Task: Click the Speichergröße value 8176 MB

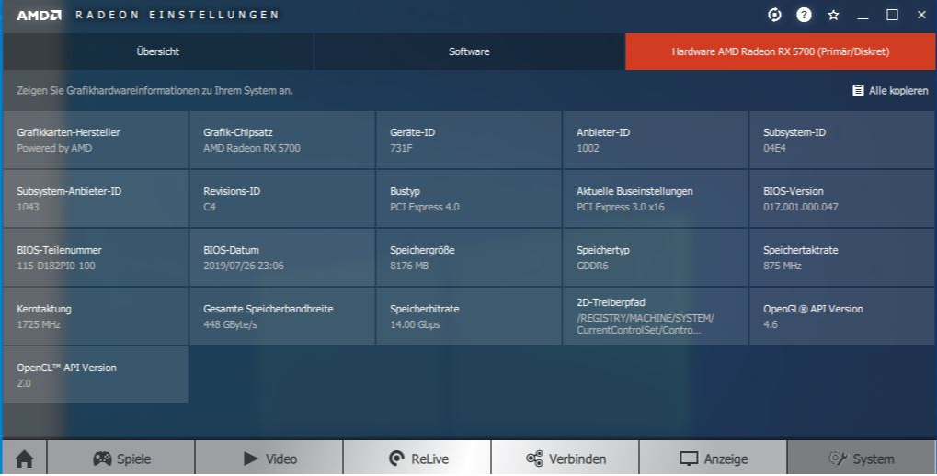Action: 409,266
